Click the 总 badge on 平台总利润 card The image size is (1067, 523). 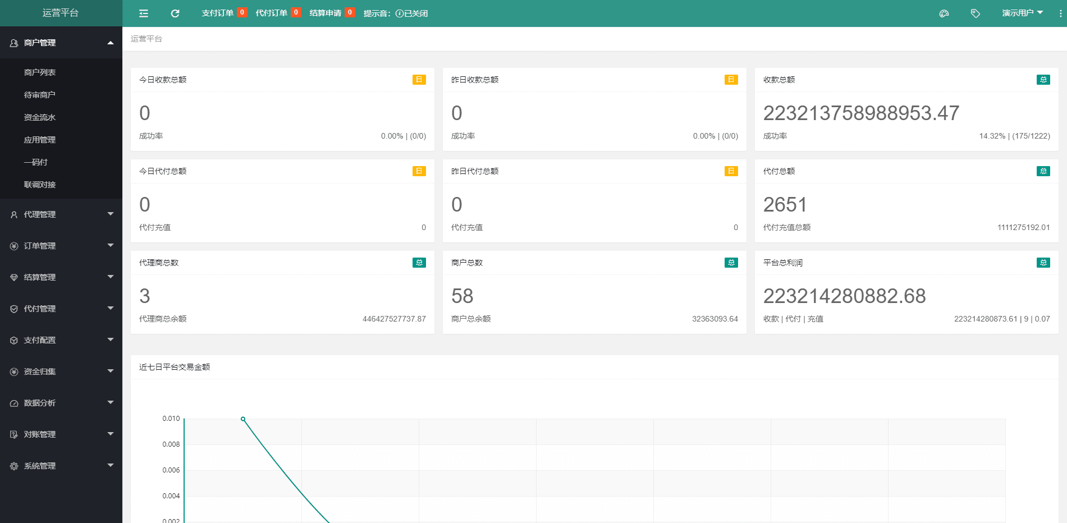point(1043,263)
